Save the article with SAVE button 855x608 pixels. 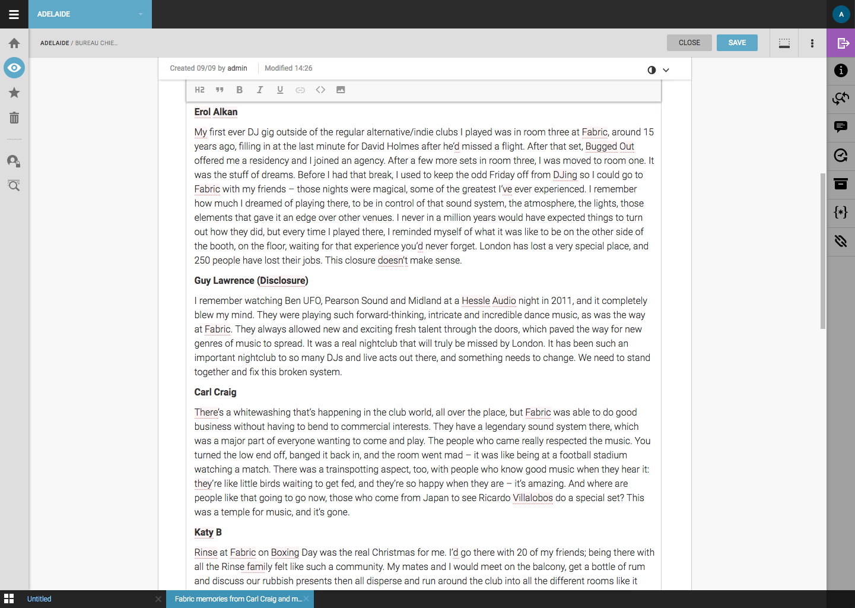pos(737,43)
